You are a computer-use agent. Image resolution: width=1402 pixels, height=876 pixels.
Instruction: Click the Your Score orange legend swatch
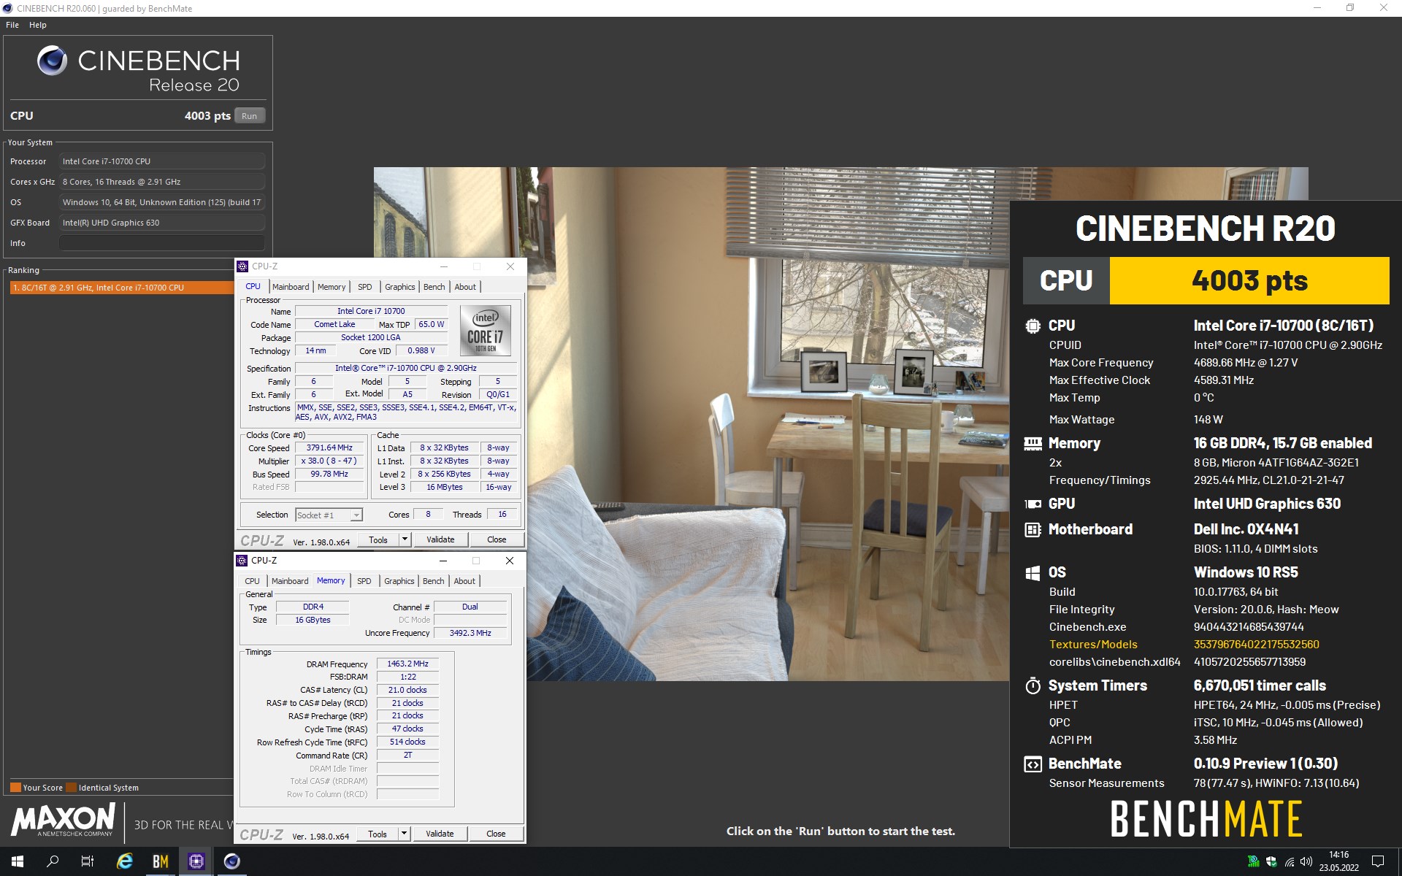coord(15,788)
